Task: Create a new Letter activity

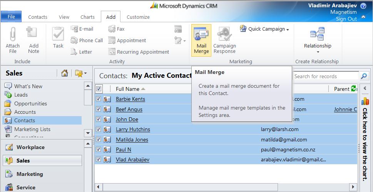Action: tap(81, 52)
